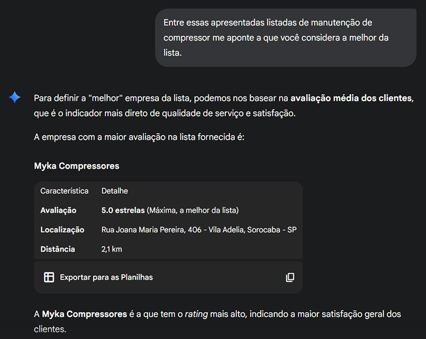Click the text Máxima, a melhor da lista
Viewport: 426px width, 339px height.
tap(194, 211)
